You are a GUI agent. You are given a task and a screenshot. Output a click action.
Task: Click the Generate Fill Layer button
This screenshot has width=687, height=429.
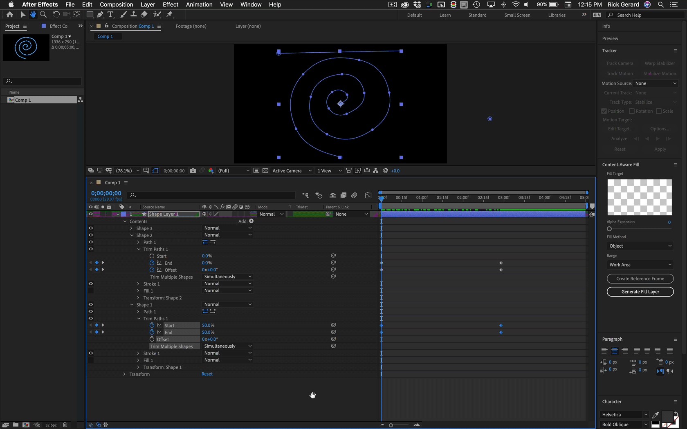640,292
